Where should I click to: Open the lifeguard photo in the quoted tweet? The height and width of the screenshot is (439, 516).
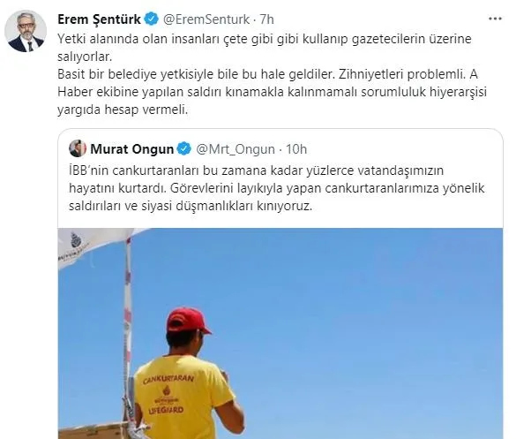pyautogui.click(x=280, y=333)
